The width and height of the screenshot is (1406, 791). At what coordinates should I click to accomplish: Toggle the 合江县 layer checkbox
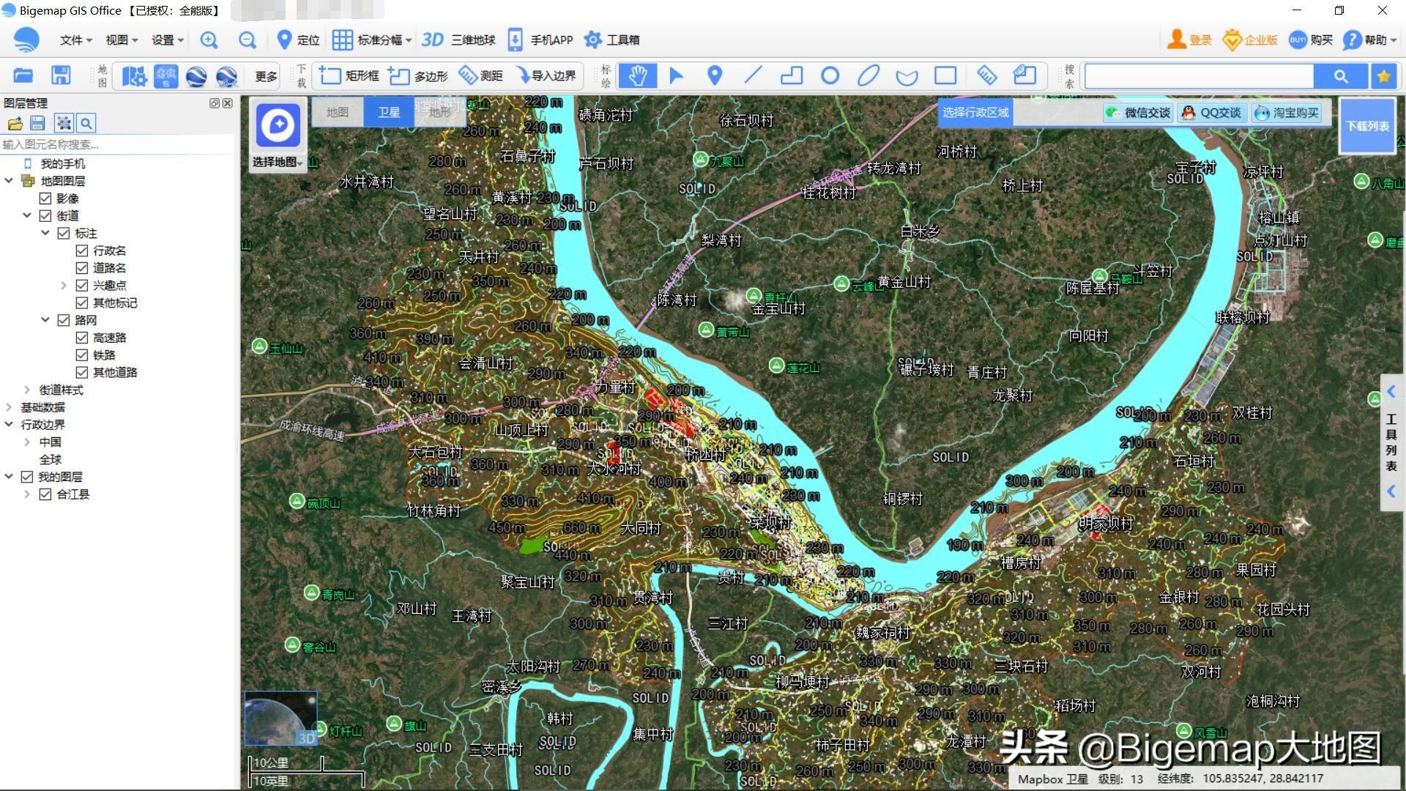(45, 494)
